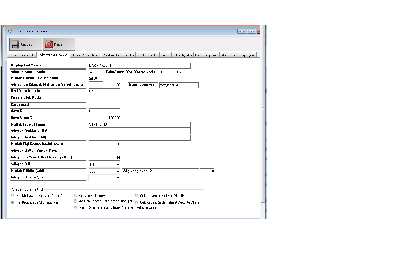
Task: Click the Adisyon Parametreleri window title icon
Action: [x=10, y=31]
